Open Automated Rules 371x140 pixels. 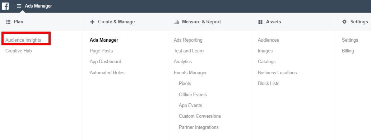[x=107, y=73]
